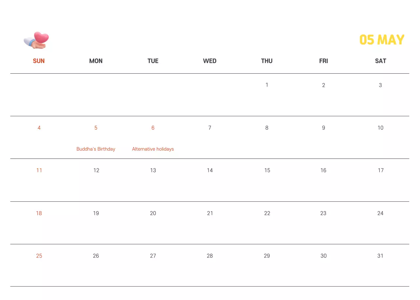Image resolution: width=420 pixels, height=300 pixels.
Task: Select the final date 31
Action: point(380,256)
